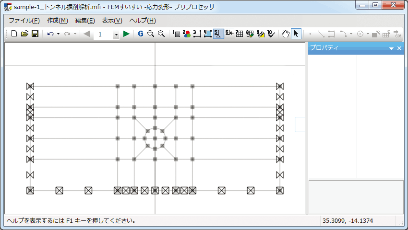Zoom out with the magnifier minus icon
Image resolution: width=408 pixels, height=230 pixels.
(x=161, y=34)
